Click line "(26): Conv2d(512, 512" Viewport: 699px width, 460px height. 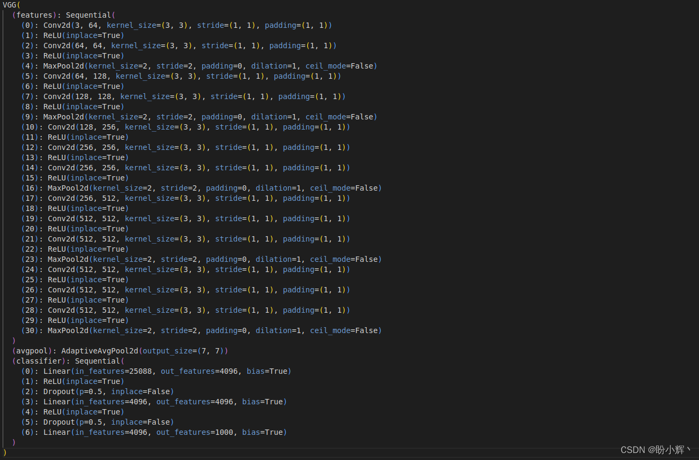click(186, 290)
